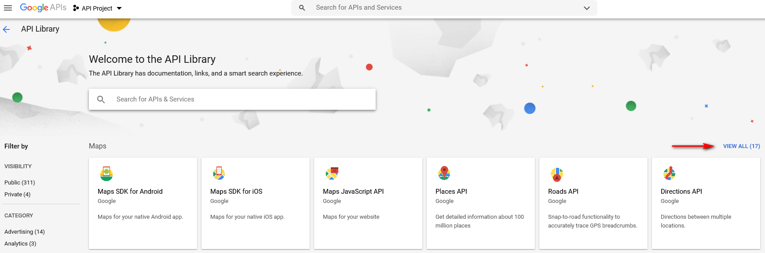Open VIEW ALL (17) Maps APIs
Image resolution: width=765 pixels, height=253 pixels.
coord(742,146)
